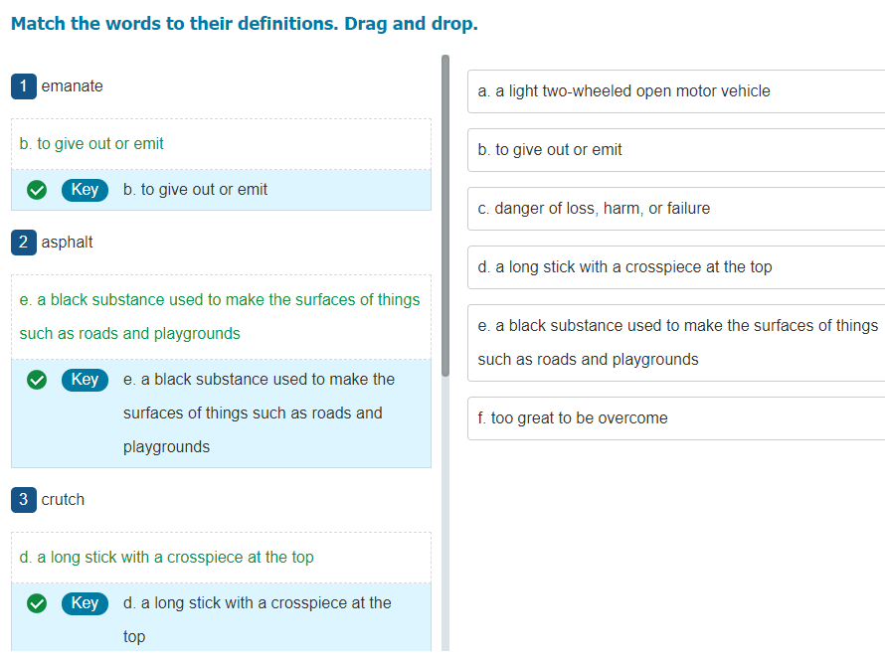Click the Key badge for asphalt
The height and width of the screenshot is (661, 885).
pyautogui.click(x=85, y=380)
